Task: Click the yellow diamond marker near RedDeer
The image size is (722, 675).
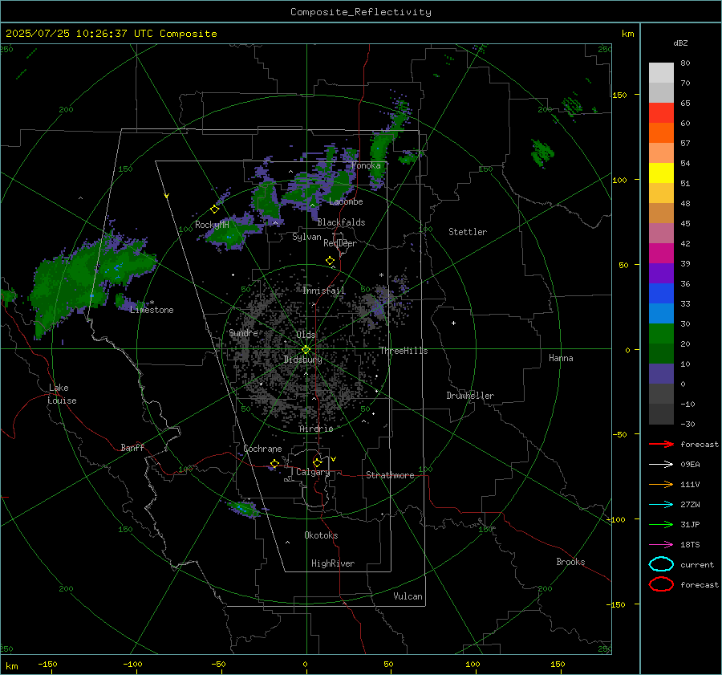Action: tap(331, 261)
